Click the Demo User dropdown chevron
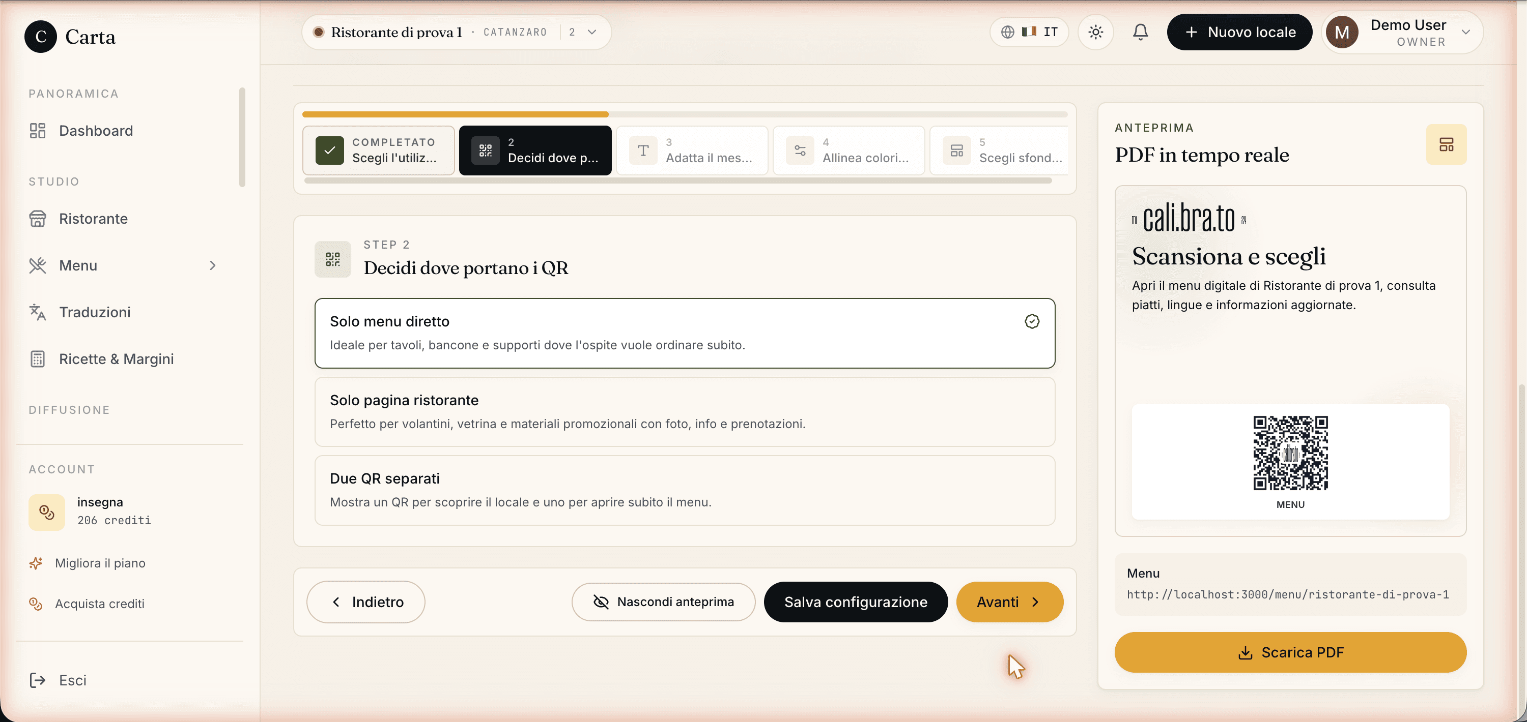1527x722 pixels. coord(1466,32)
